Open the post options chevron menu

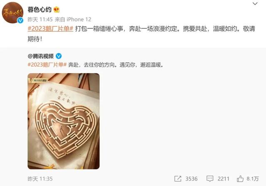[255, 4]
